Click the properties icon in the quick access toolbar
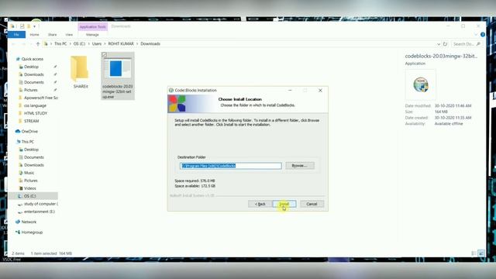Image resolution: width=496 pixels, height=279 pixels. point(22,26)
